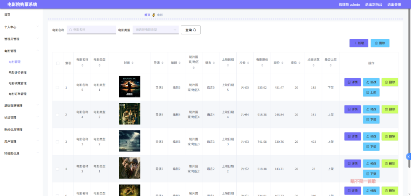Sort the table by 电影类型 column

pyautogui.click(x=99, y=65)
